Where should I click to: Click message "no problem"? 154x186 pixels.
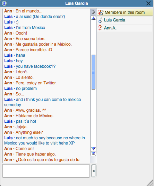tap(26, 89)
